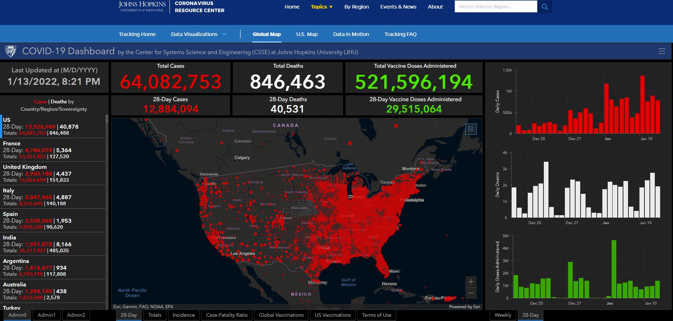Click the Powered by Esri link
This screenshot has width=673, height=321.
[x=465, y=307]
